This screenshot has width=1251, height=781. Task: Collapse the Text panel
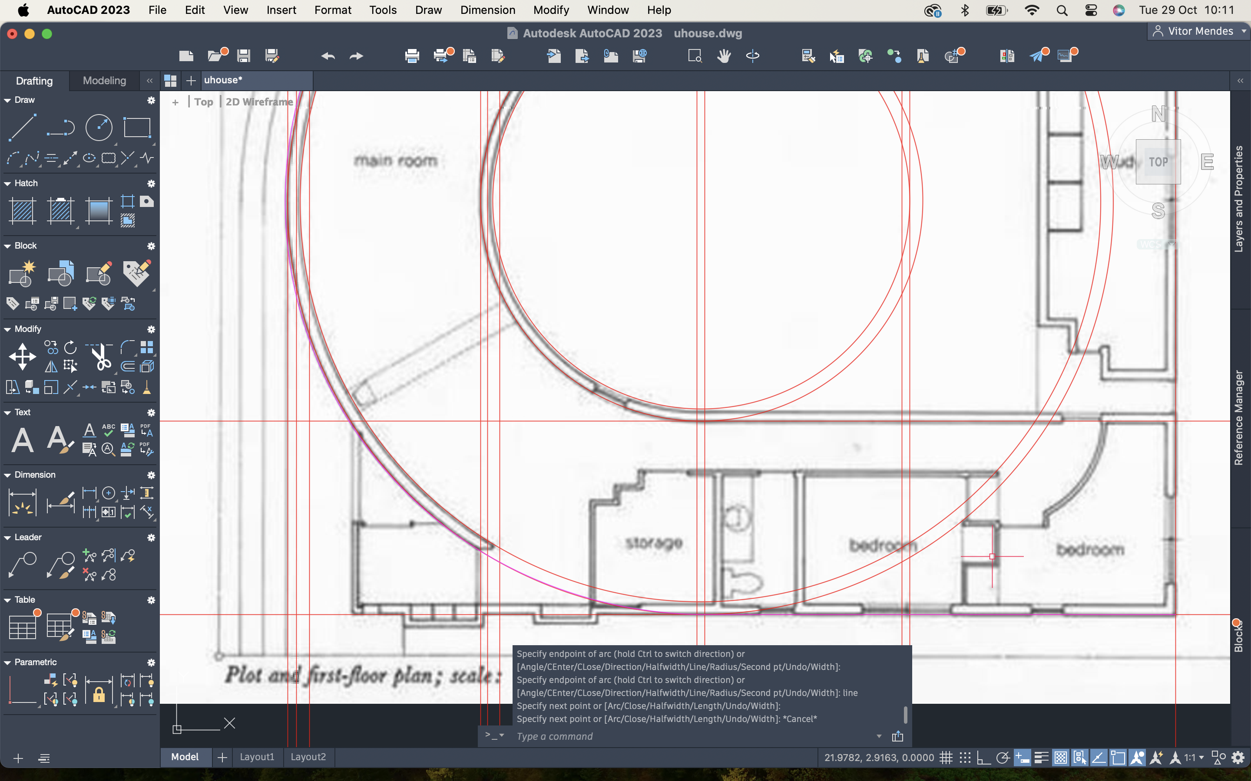point(8,412)
